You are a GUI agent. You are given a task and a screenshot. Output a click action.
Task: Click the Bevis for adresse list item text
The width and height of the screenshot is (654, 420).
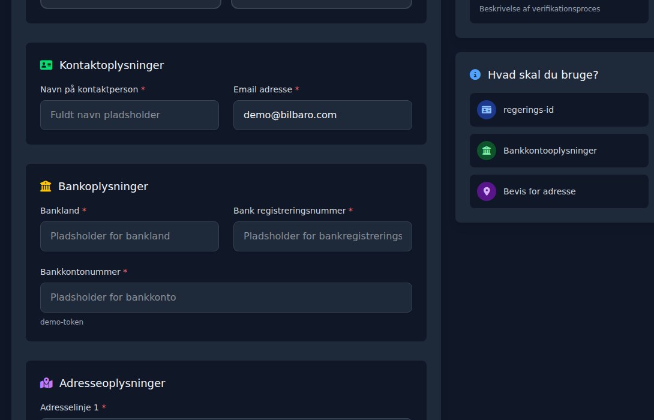pos(539,191)
